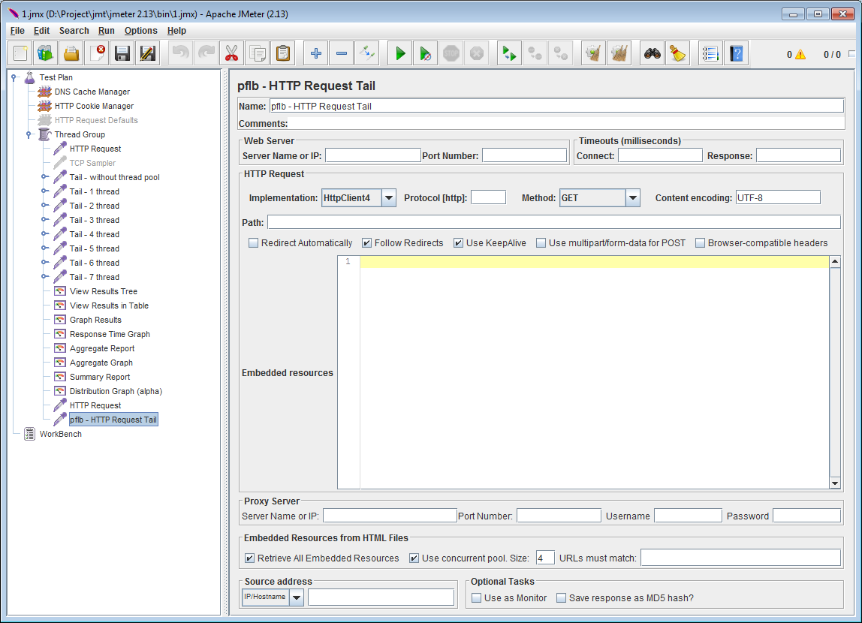Collapse the Test Plan tree node

coord(14,77)
